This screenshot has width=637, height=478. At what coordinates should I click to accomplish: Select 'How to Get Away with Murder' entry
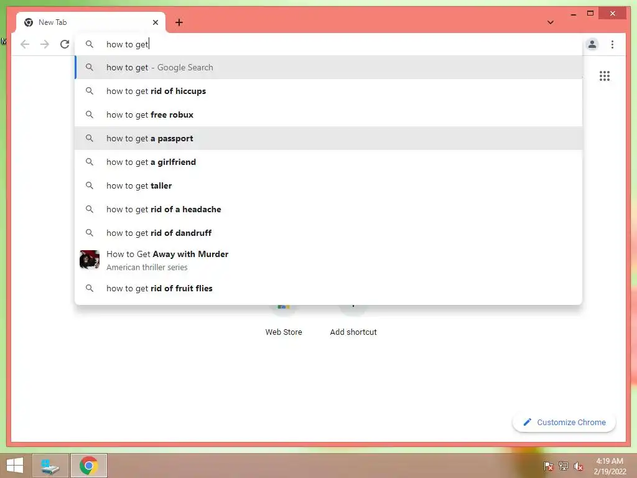[328, 260]
